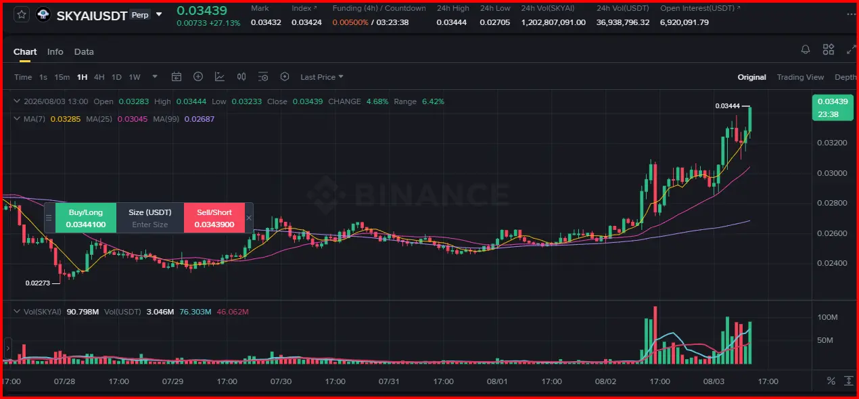Select the 1W time interval

coord(135,77)
